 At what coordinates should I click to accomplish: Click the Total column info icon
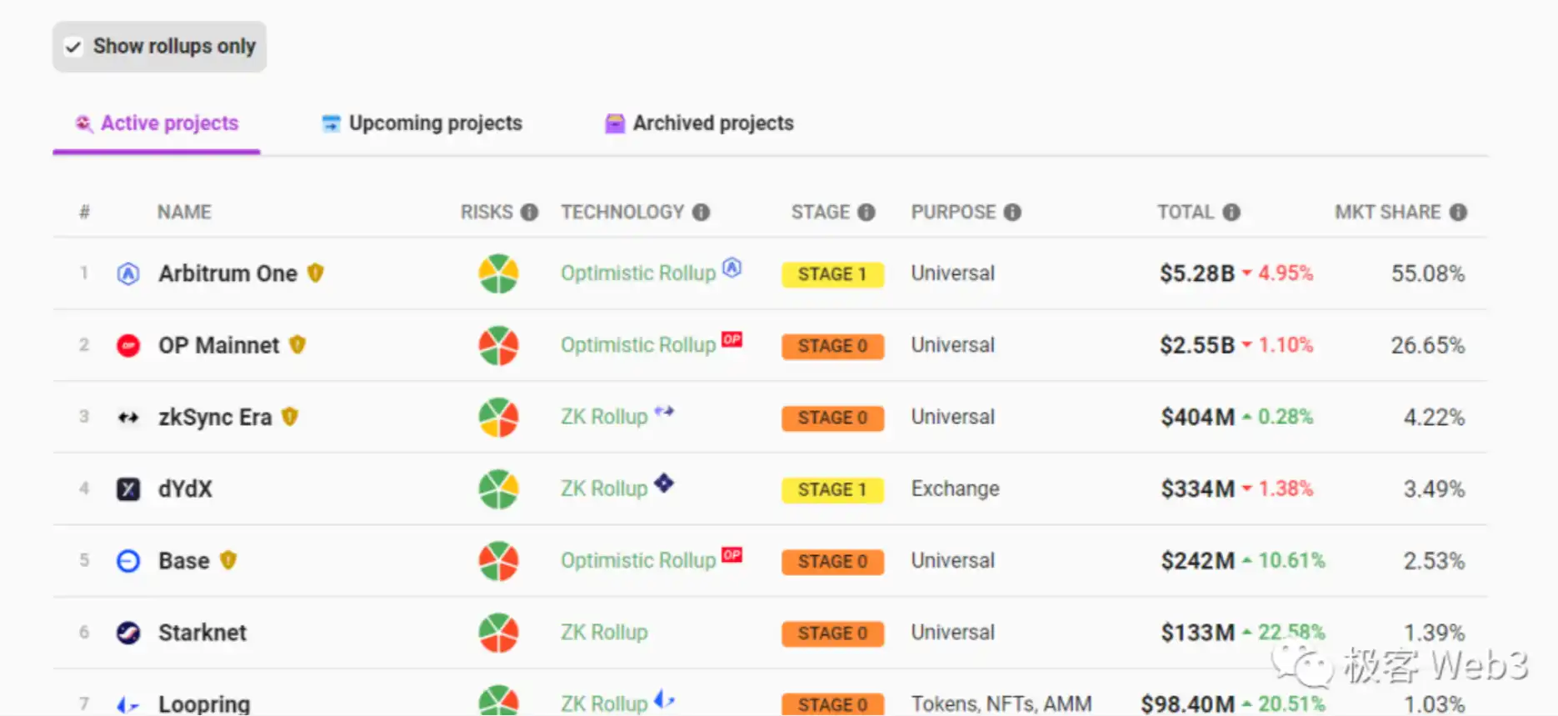point(1231,213)
